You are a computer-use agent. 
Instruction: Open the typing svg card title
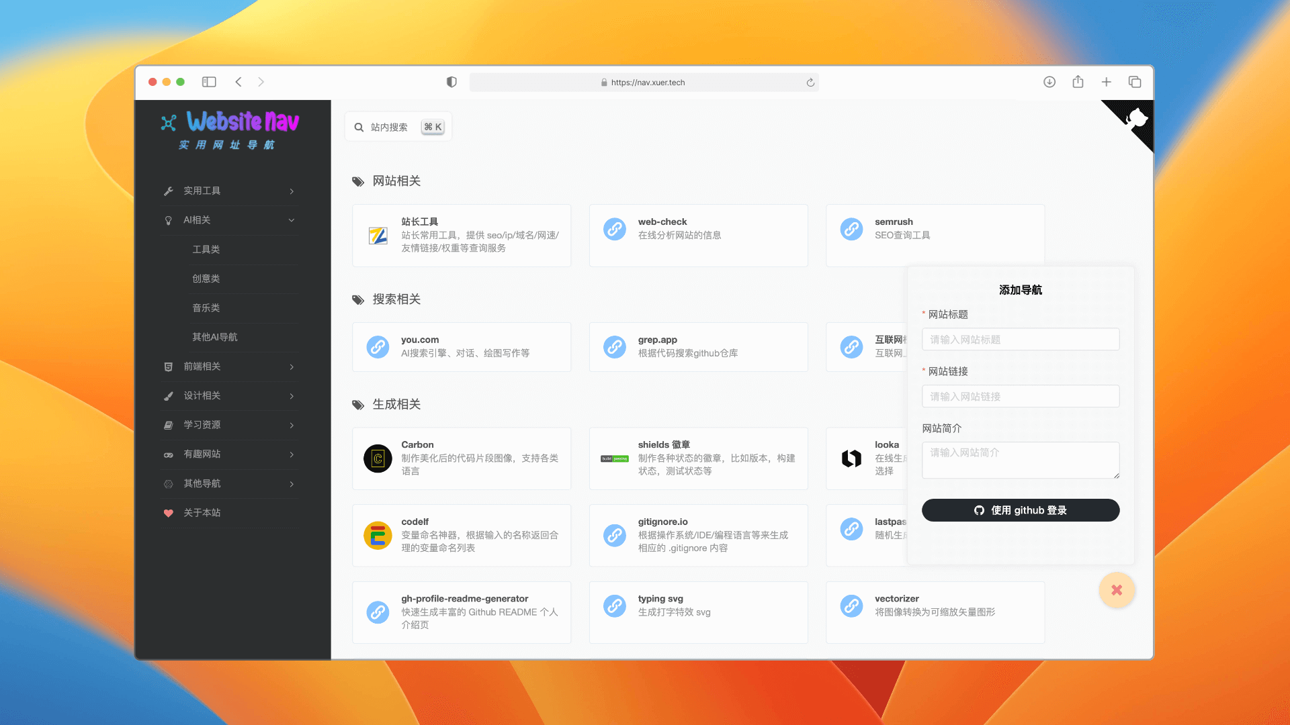click(x=660, y=599)
